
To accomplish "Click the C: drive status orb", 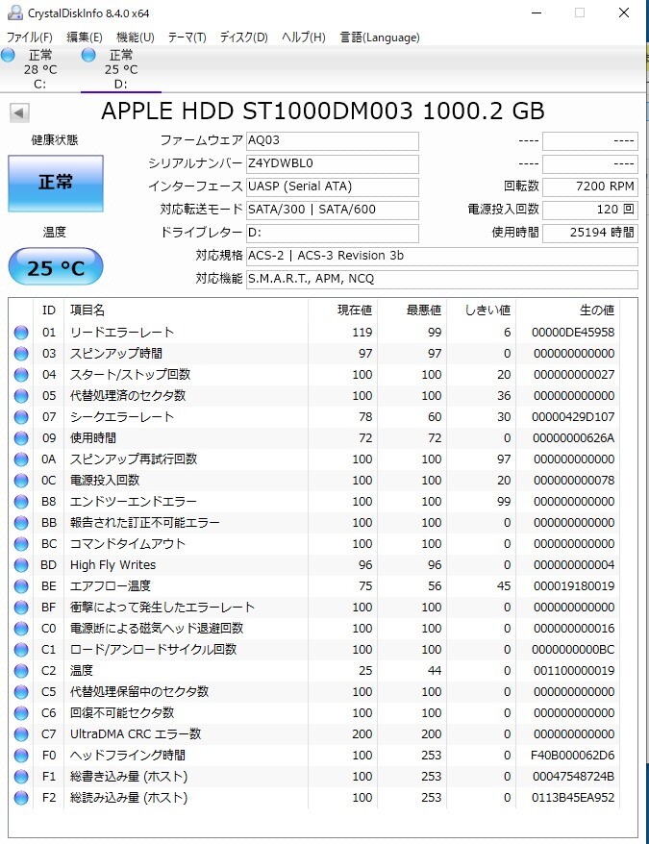I will tap(8, 55).
